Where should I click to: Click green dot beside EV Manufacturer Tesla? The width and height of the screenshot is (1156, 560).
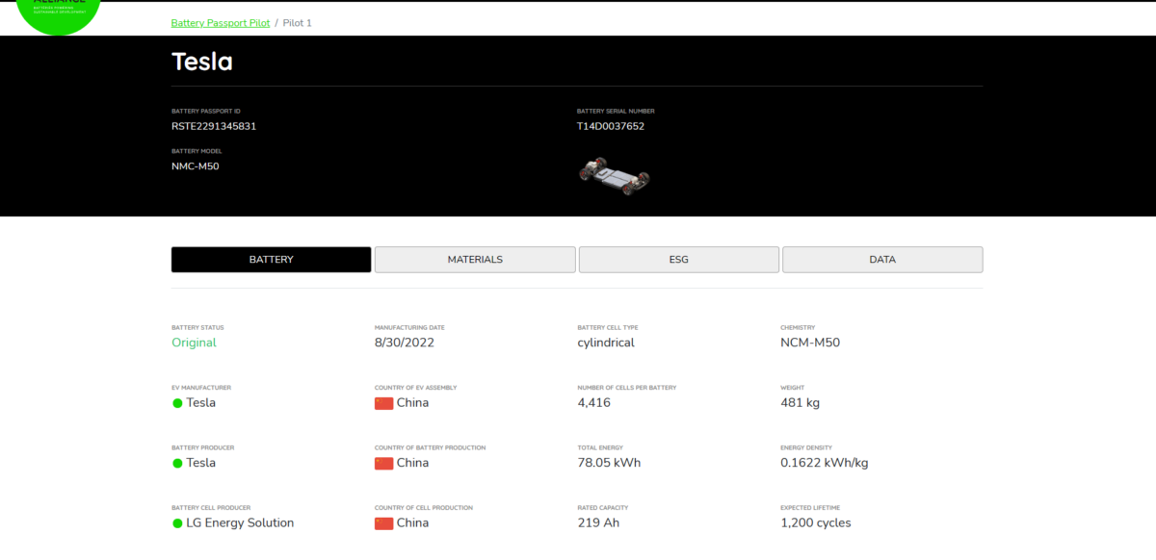tap(177, 403)
